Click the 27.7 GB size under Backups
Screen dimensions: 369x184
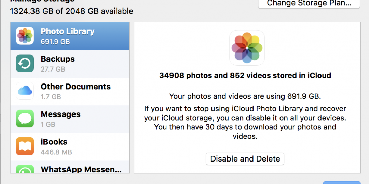click(x=53, y=69)
